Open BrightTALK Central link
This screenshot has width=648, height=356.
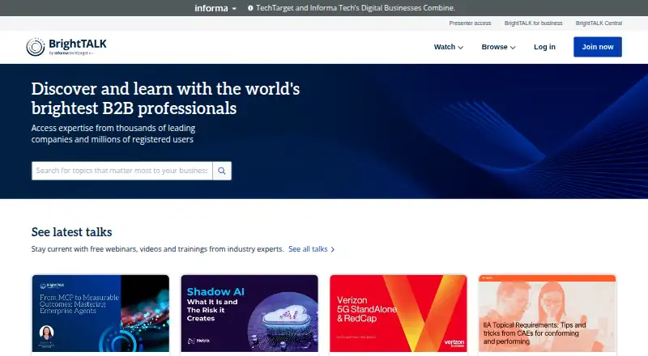(599, 23)
